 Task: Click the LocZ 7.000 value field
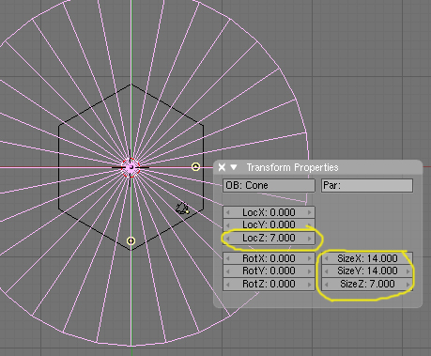point(269,238)
